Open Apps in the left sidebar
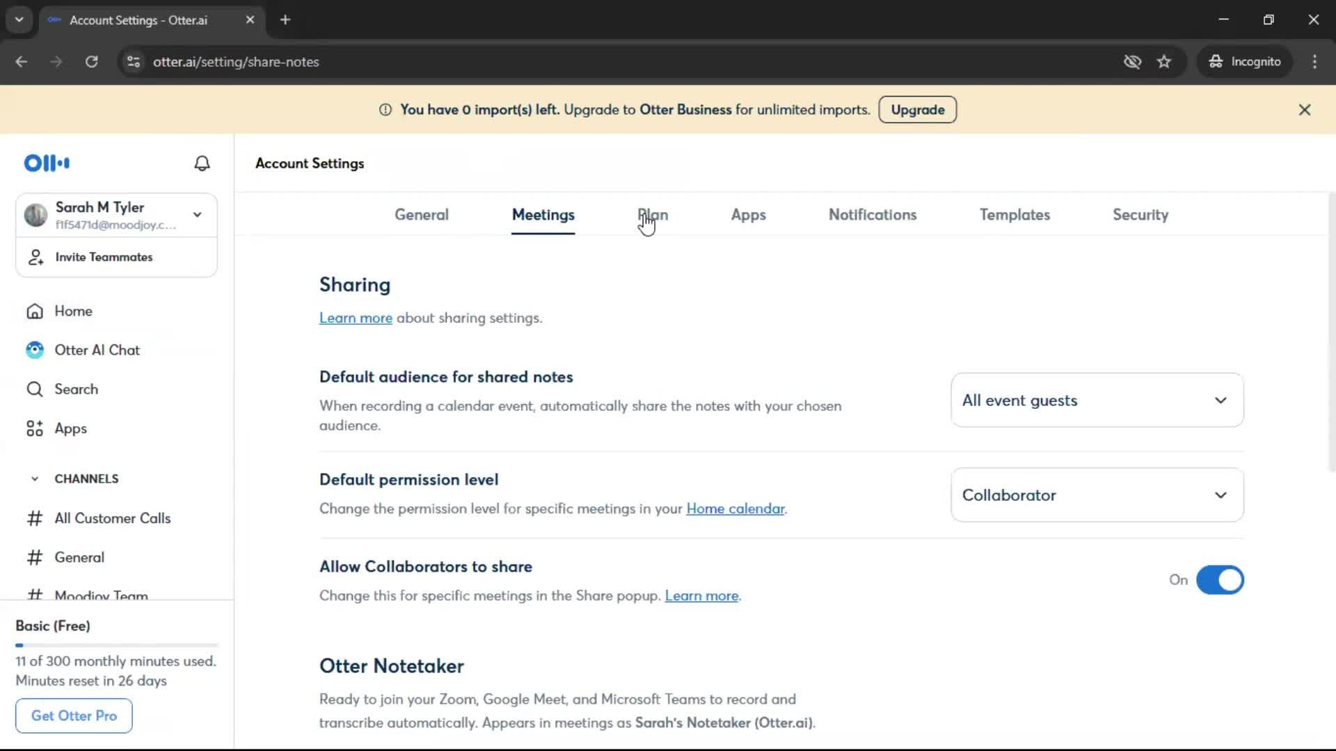 (70, 428)
